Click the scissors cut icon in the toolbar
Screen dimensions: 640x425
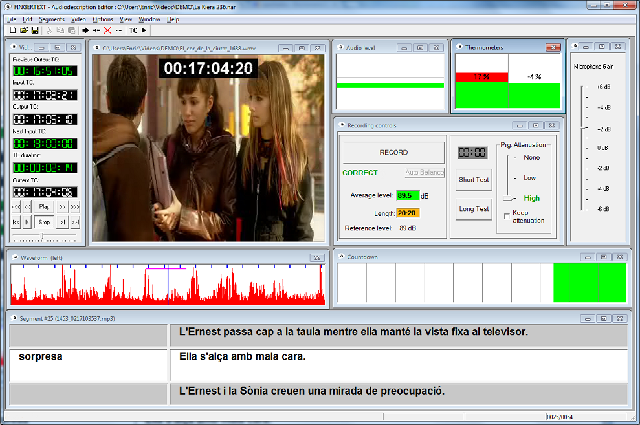(49, 30)
